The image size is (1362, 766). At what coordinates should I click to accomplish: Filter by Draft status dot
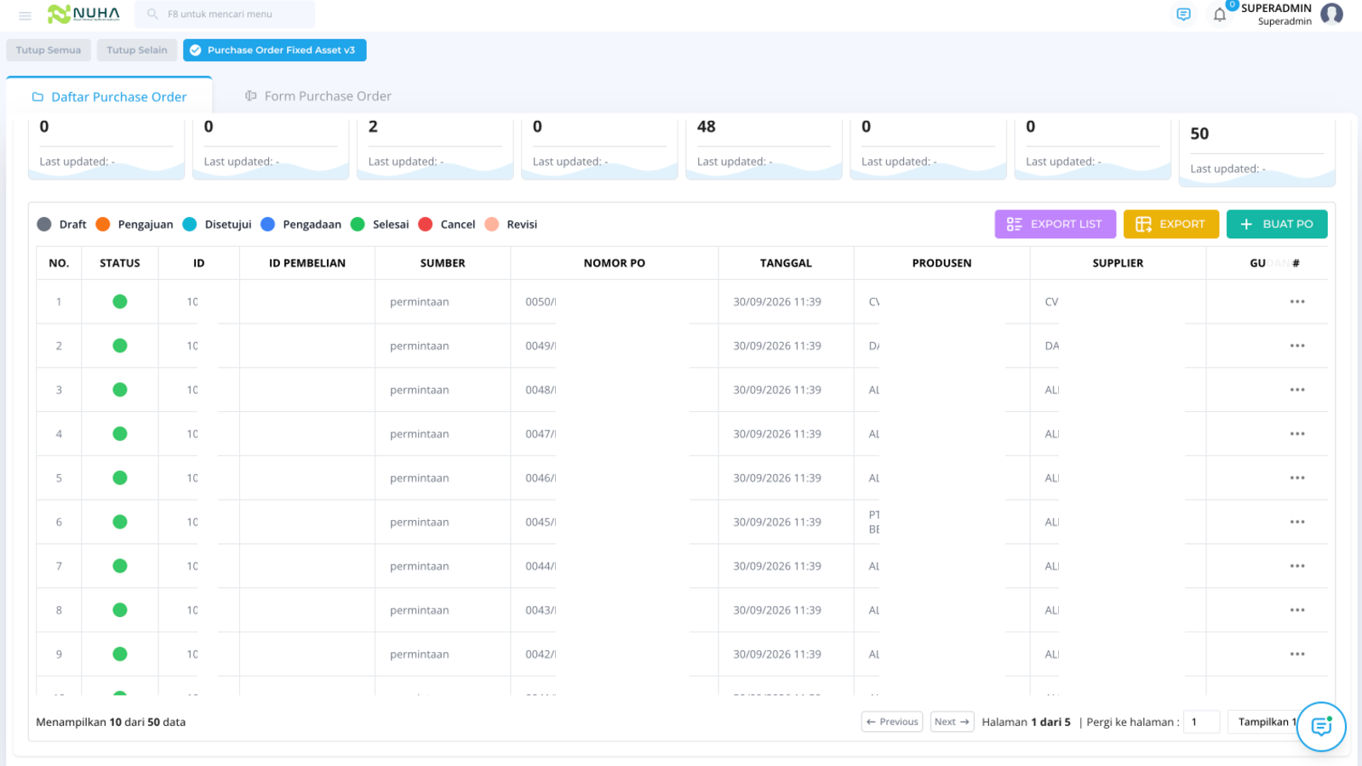pos(44,225)
